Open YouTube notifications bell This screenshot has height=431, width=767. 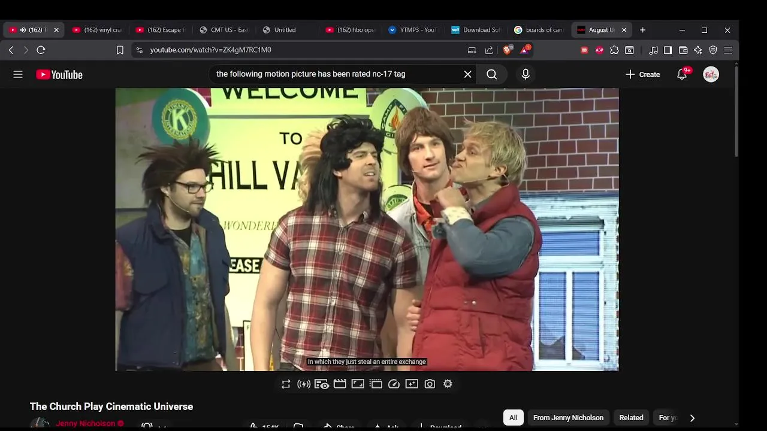(x=683, y=74)
